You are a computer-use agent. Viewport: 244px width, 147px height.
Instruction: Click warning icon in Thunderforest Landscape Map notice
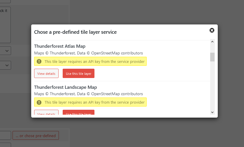point(39,102)
